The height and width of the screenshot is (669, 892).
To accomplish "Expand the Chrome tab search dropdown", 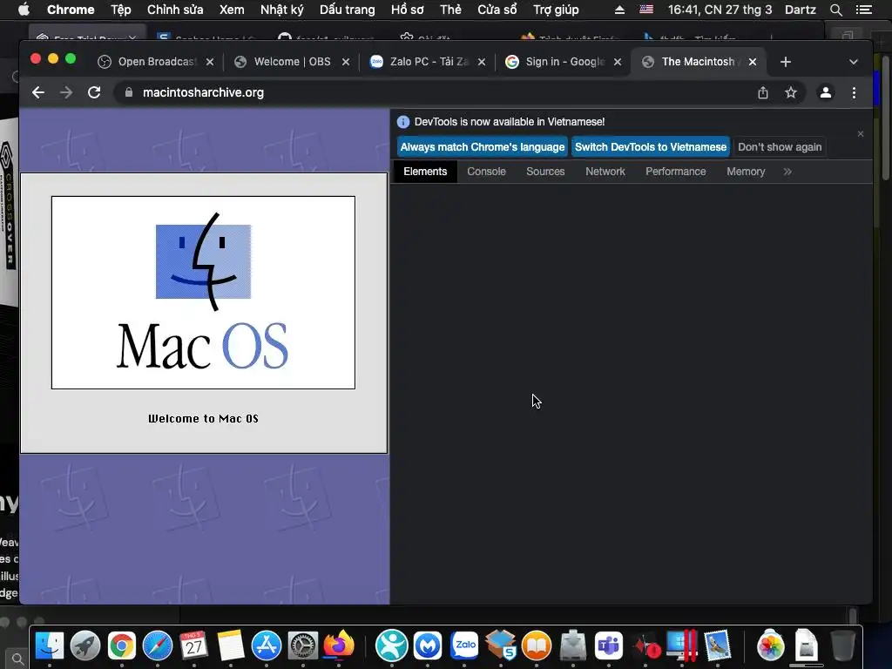I will pos(854,62).
